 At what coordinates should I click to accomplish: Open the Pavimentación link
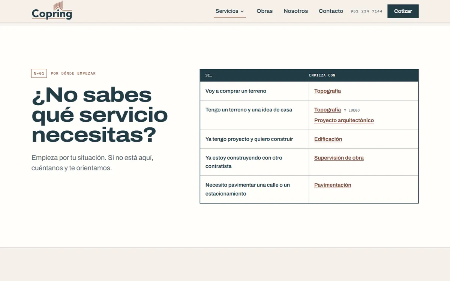coord(333,185)
